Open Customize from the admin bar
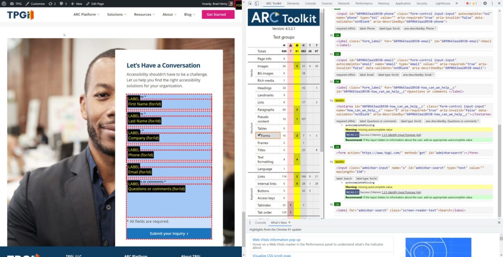The height and width of the screenshot is (257, 503). pyautogui.click(x=35, y=4)
